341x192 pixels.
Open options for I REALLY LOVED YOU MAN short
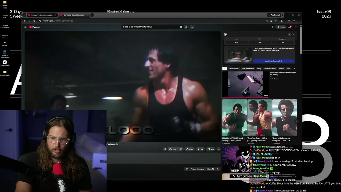click(x=245, y=139)
